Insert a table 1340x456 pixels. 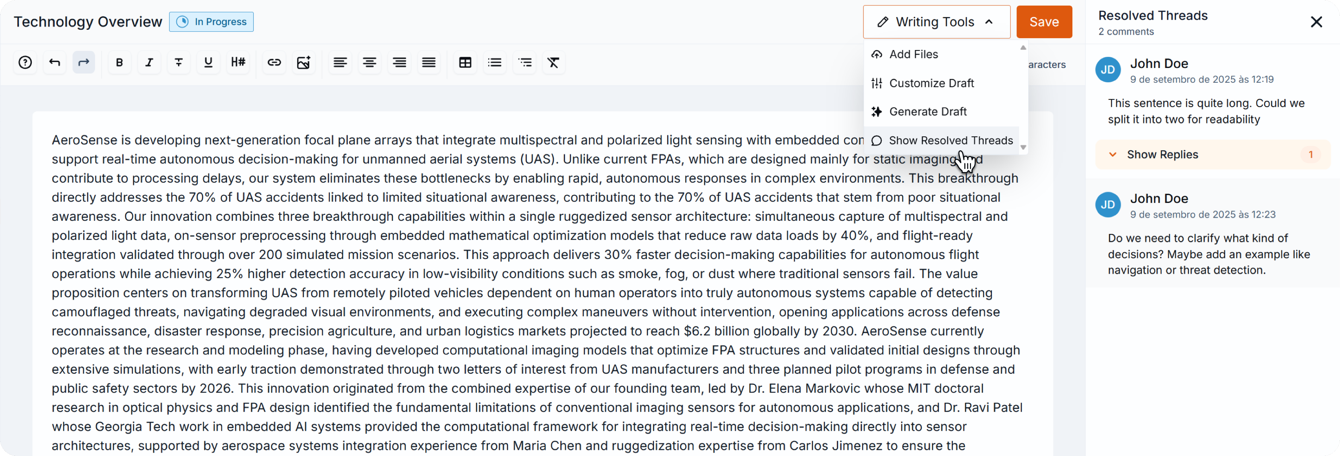[465, 62]
